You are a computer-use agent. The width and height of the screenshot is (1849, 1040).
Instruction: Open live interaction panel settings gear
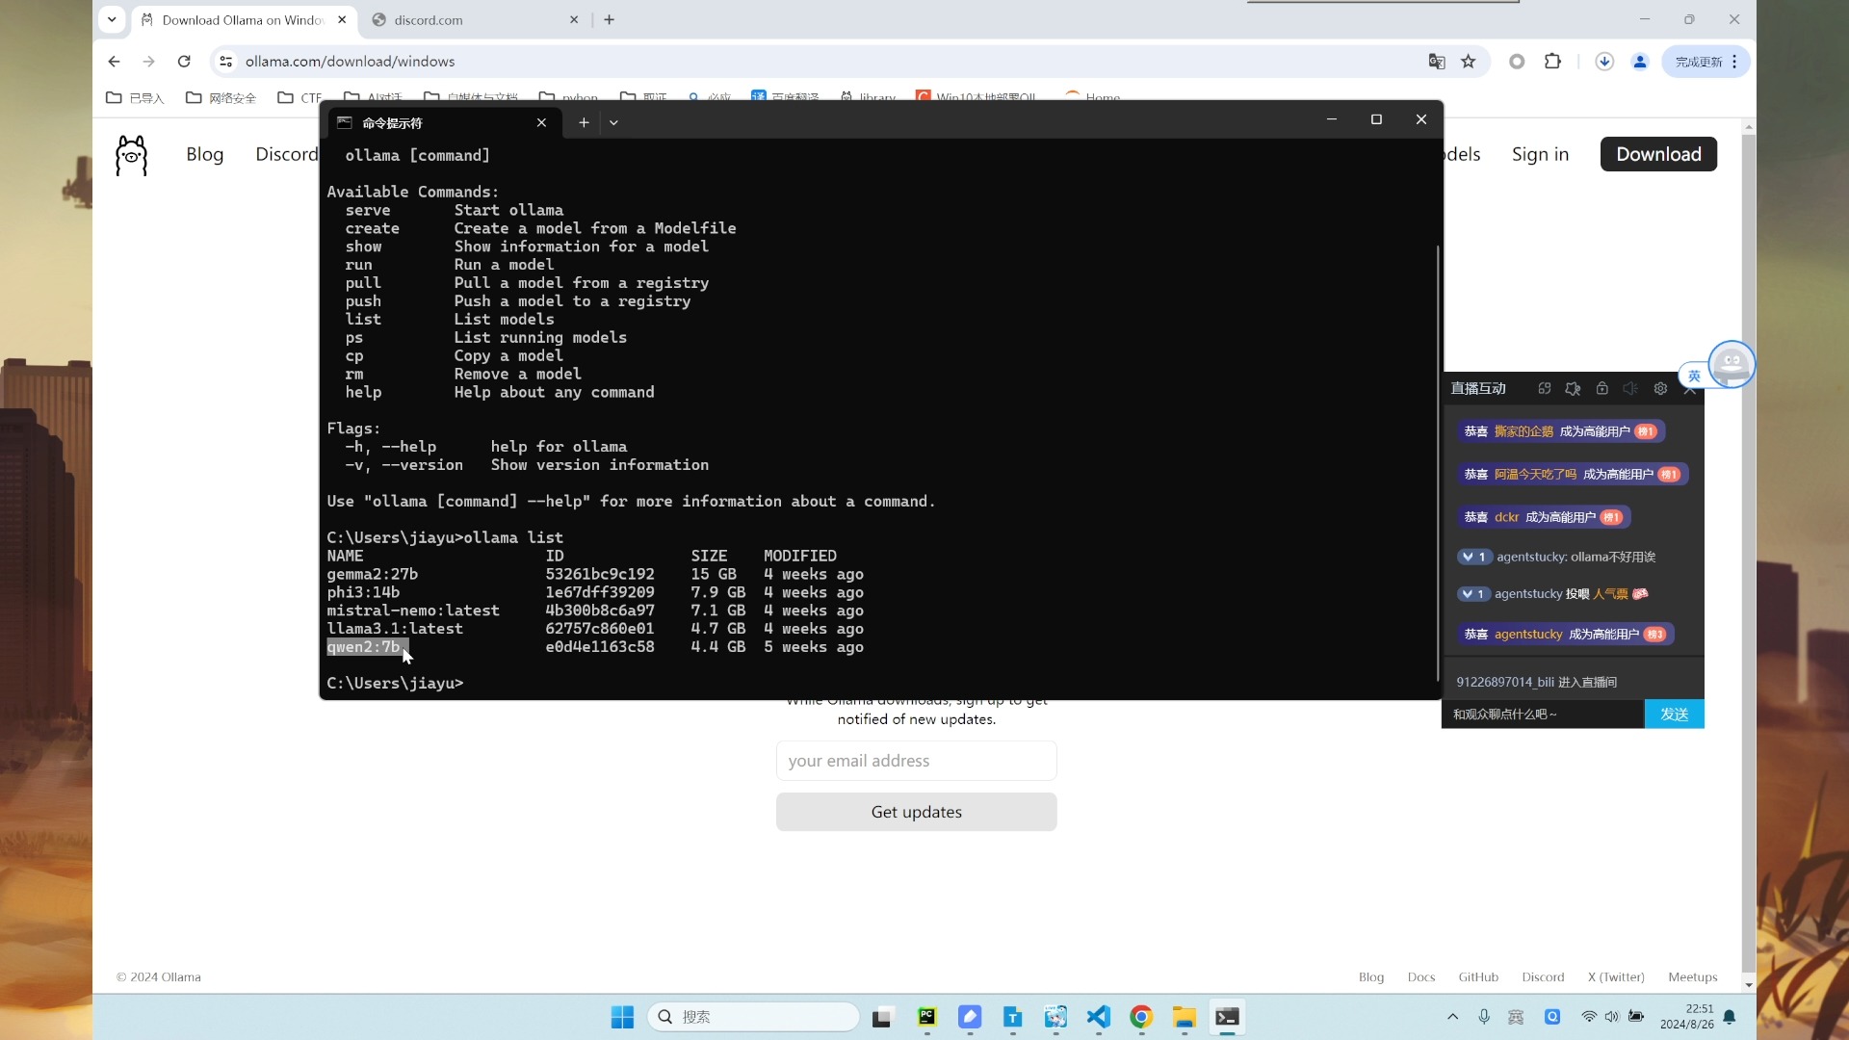click(1660, 389)
